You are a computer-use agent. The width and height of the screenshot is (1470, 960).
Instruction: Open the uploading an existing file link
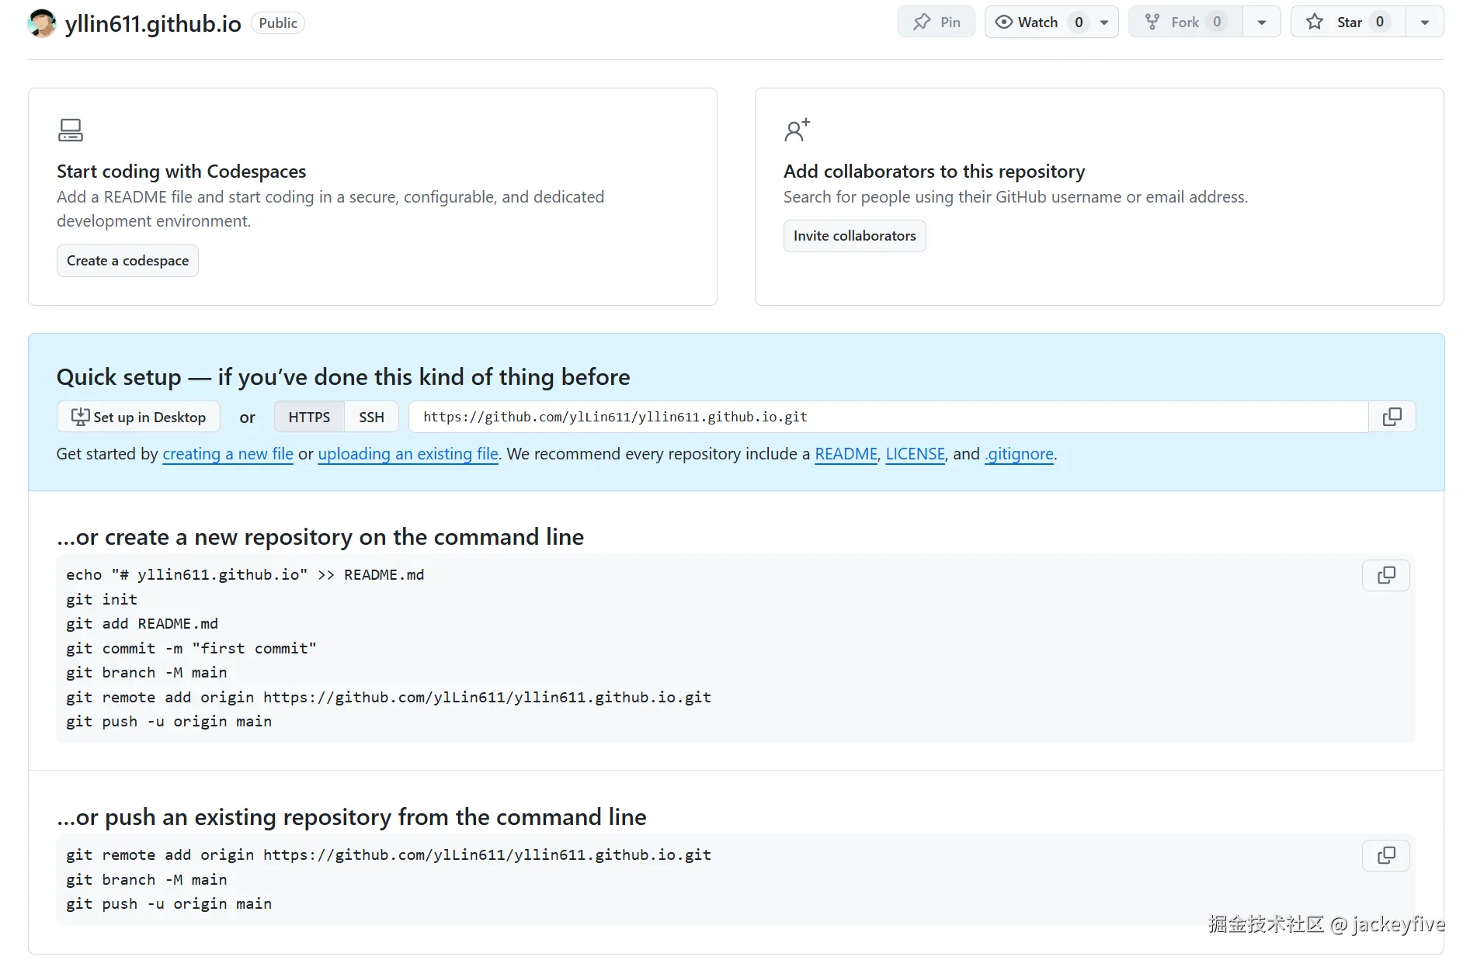coord(408,454)
